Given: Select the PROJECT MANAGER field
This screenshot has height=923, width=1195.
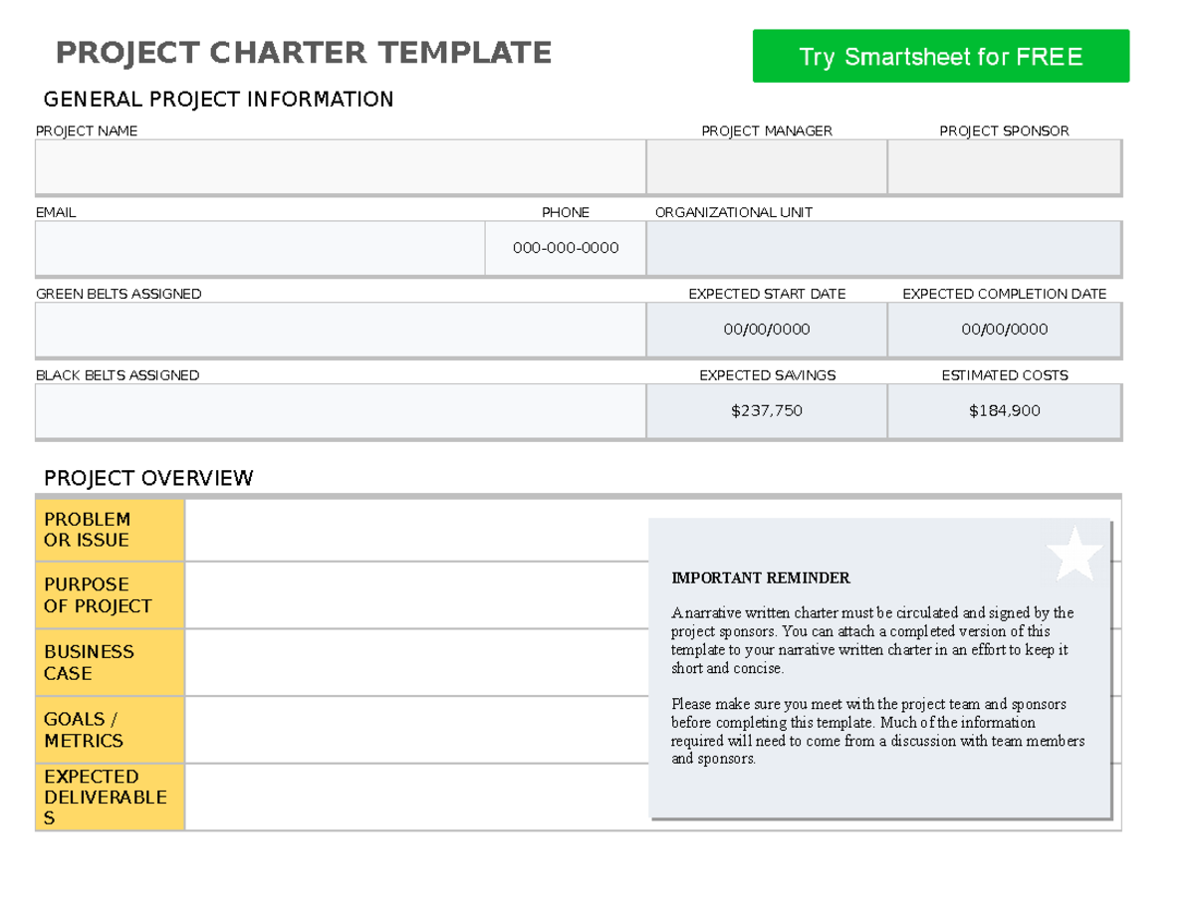Looking at the screenshot, I should (x=765, y=166).
